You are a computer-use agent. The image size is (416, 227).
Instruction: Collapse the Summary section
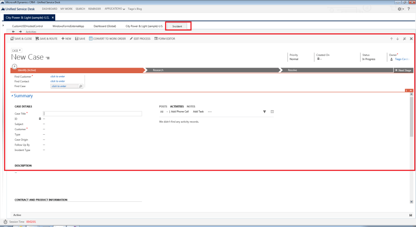point(12,96)
